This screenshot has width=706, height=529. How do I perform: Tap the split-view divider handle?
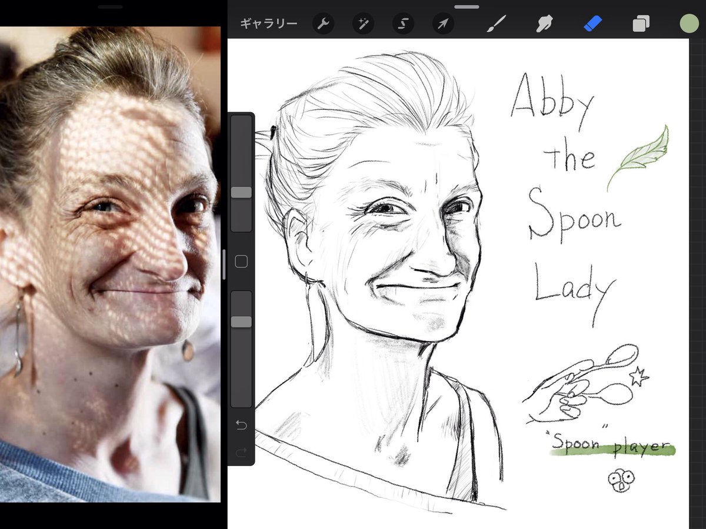point(224,264)
